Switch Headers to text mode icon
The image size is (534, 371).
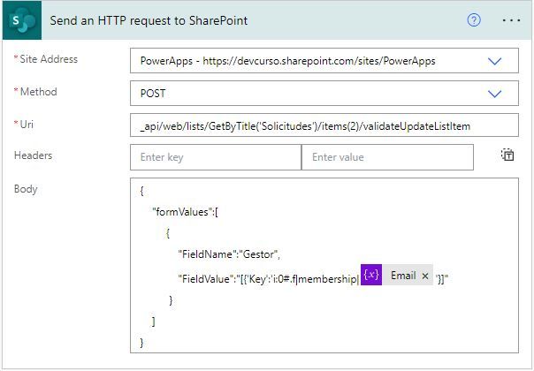[x=507, y=155]
